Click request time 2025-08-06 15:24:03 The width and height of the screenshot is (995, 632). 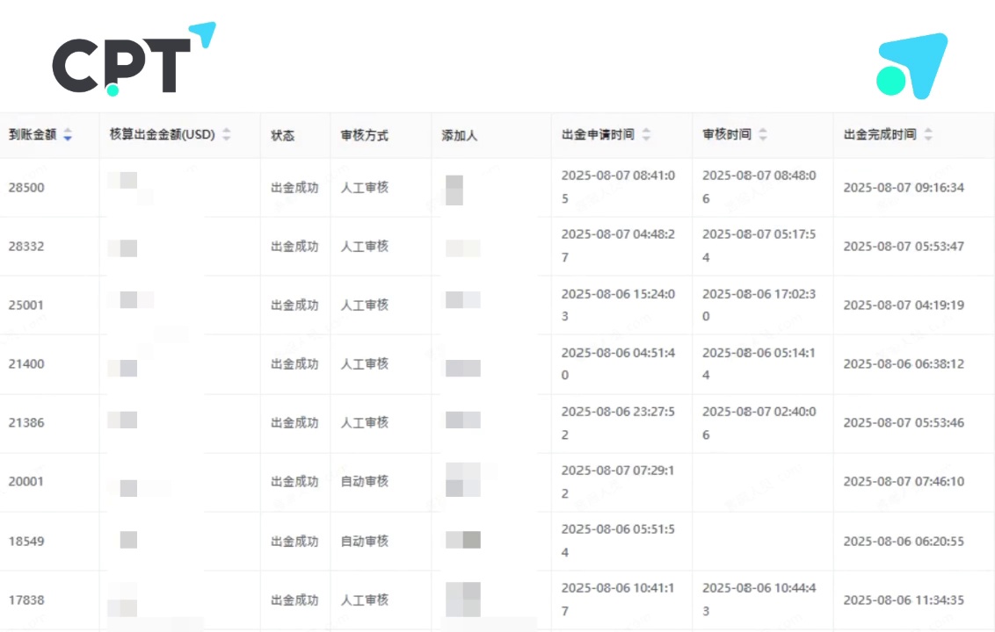tap(618, 305)
